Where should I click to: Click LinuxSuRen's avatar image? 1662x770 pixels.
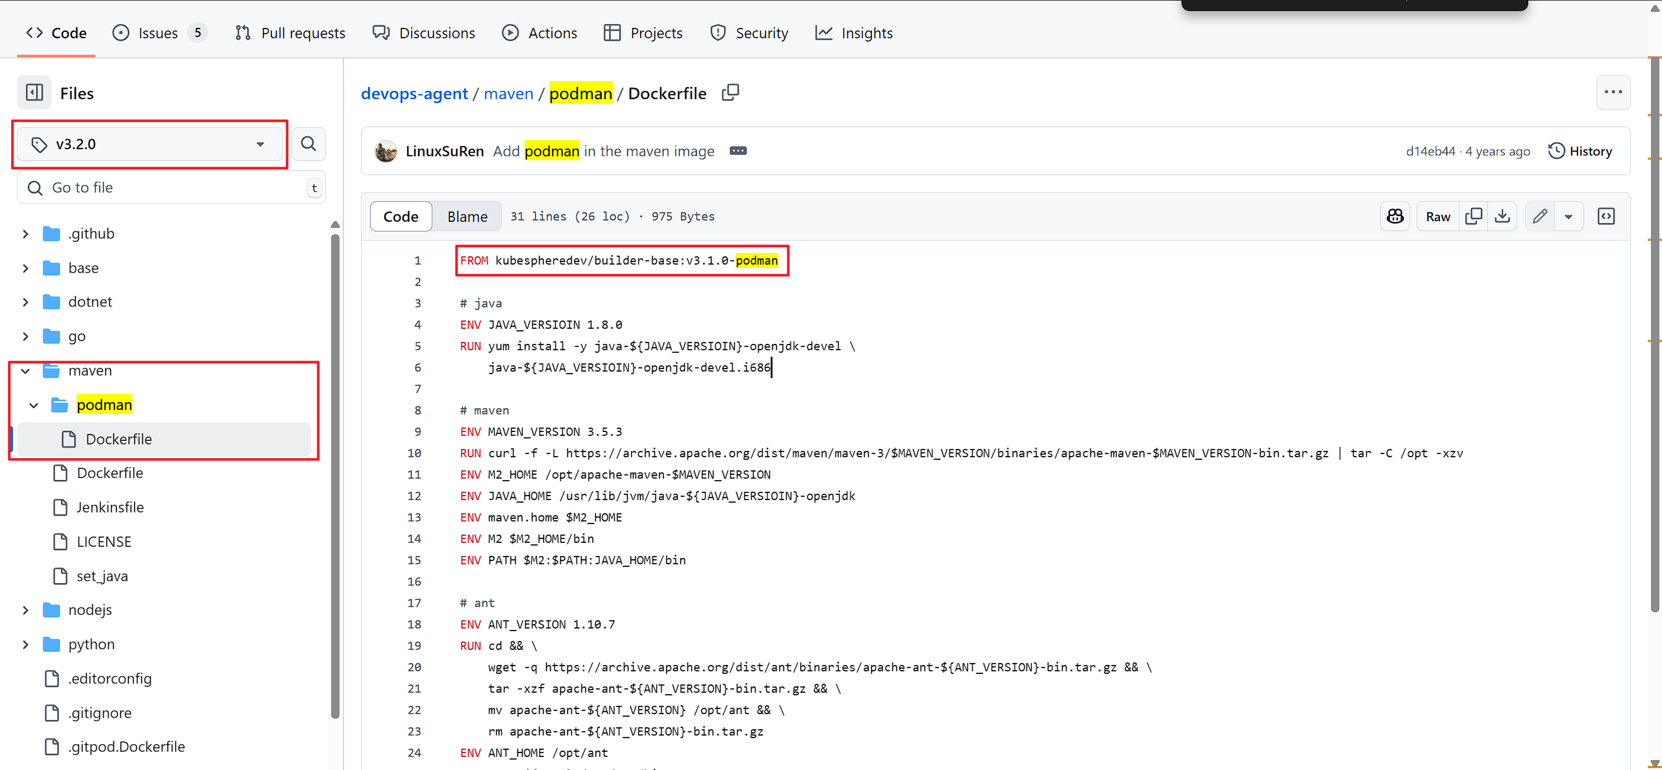(x=386, y=150)
